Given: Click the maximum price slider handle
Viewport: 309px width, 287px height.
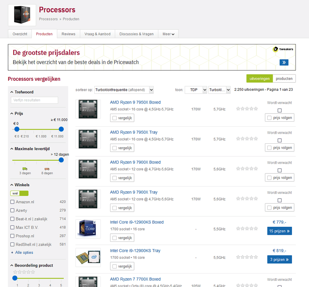Looking at the screenshot, I should point(61,129).
